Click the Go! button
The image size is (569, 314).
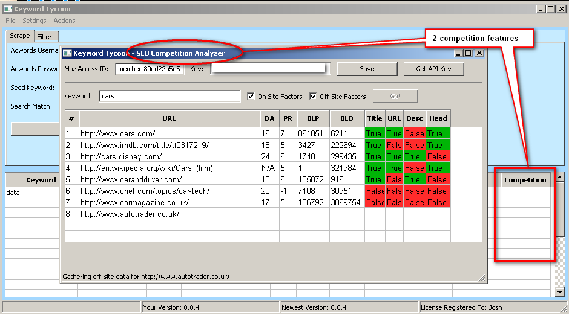(395, 97)
